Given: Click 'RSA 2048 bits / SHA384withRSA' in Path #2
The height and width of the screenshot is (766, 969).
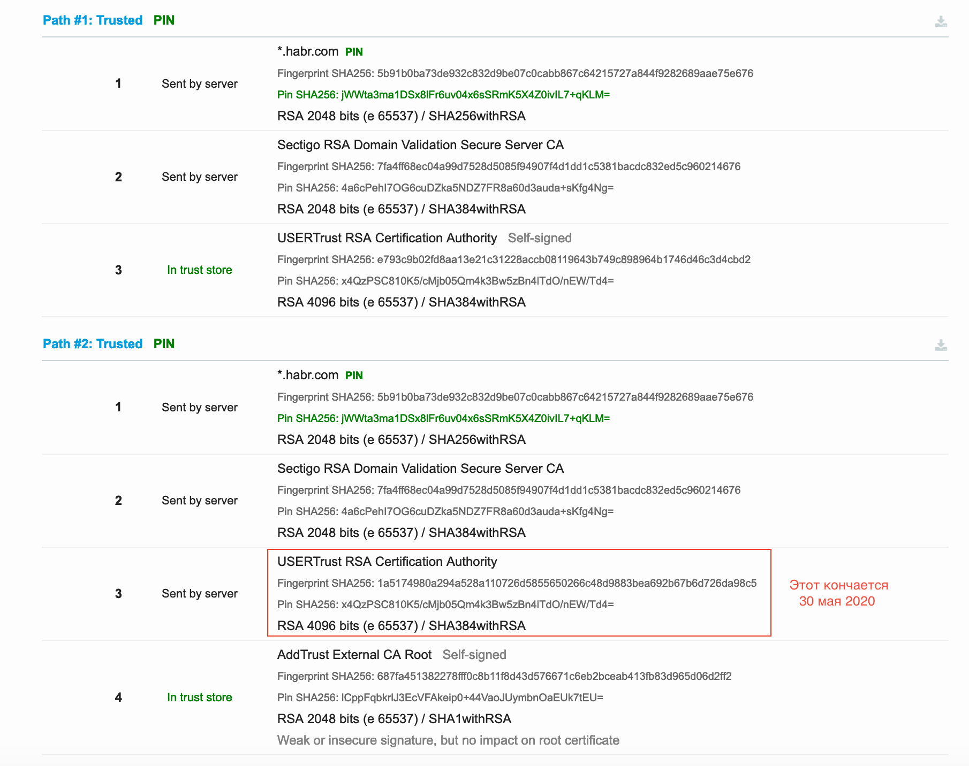Looking at the screenshot, I should pos(402,533).
